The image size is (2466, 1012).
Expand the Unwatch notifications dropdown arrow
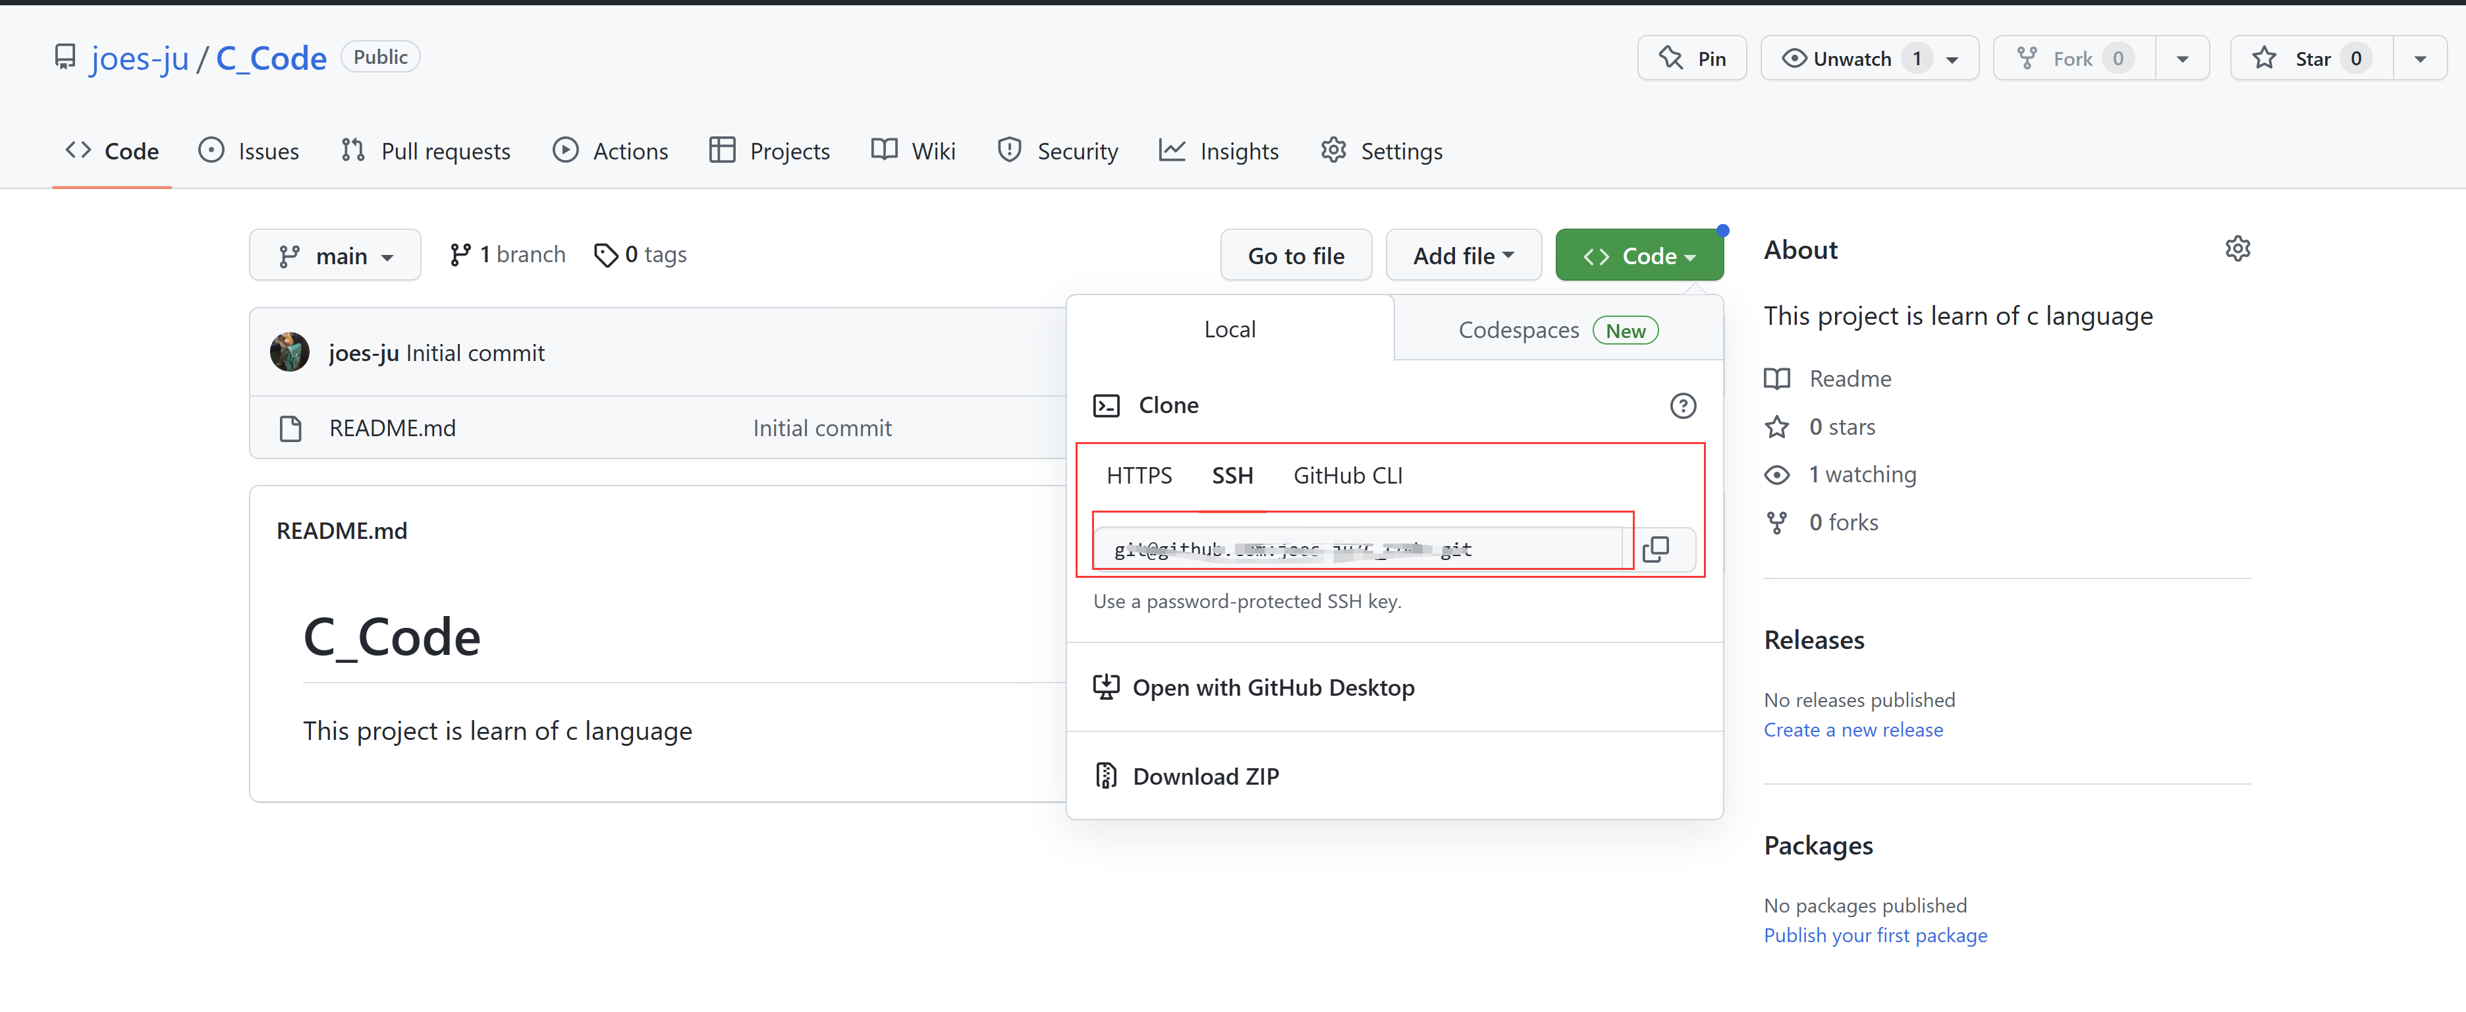coord(1953,59)
